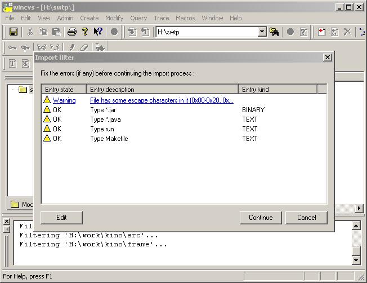Click the crossed box untag icon

tap(25, 64)
